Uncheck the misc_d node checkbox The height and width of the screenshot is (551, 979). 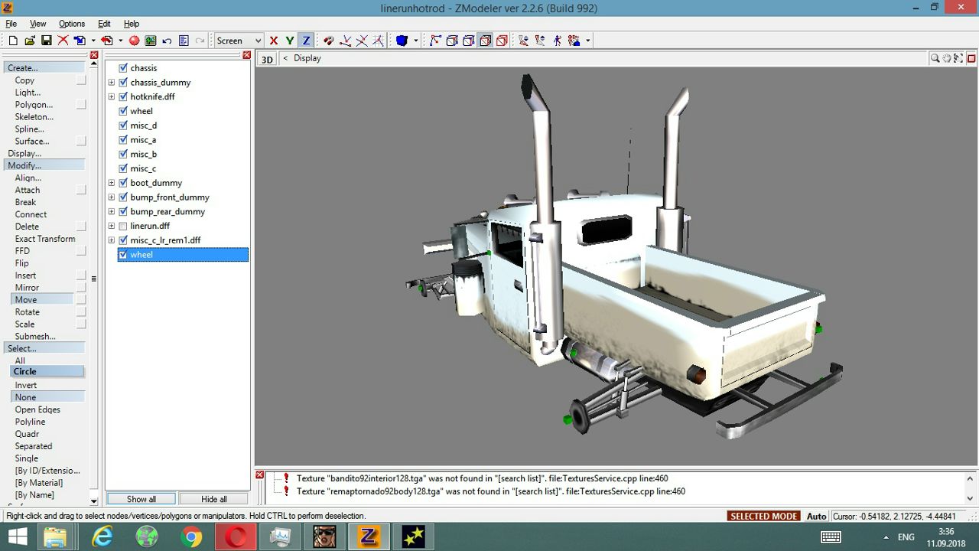pyautogui.click(x=123, y=126)
